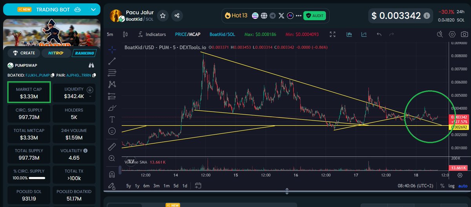Open the token X (Twitter) link
This screenshot has height=207, width=471.
pos(281,16)
